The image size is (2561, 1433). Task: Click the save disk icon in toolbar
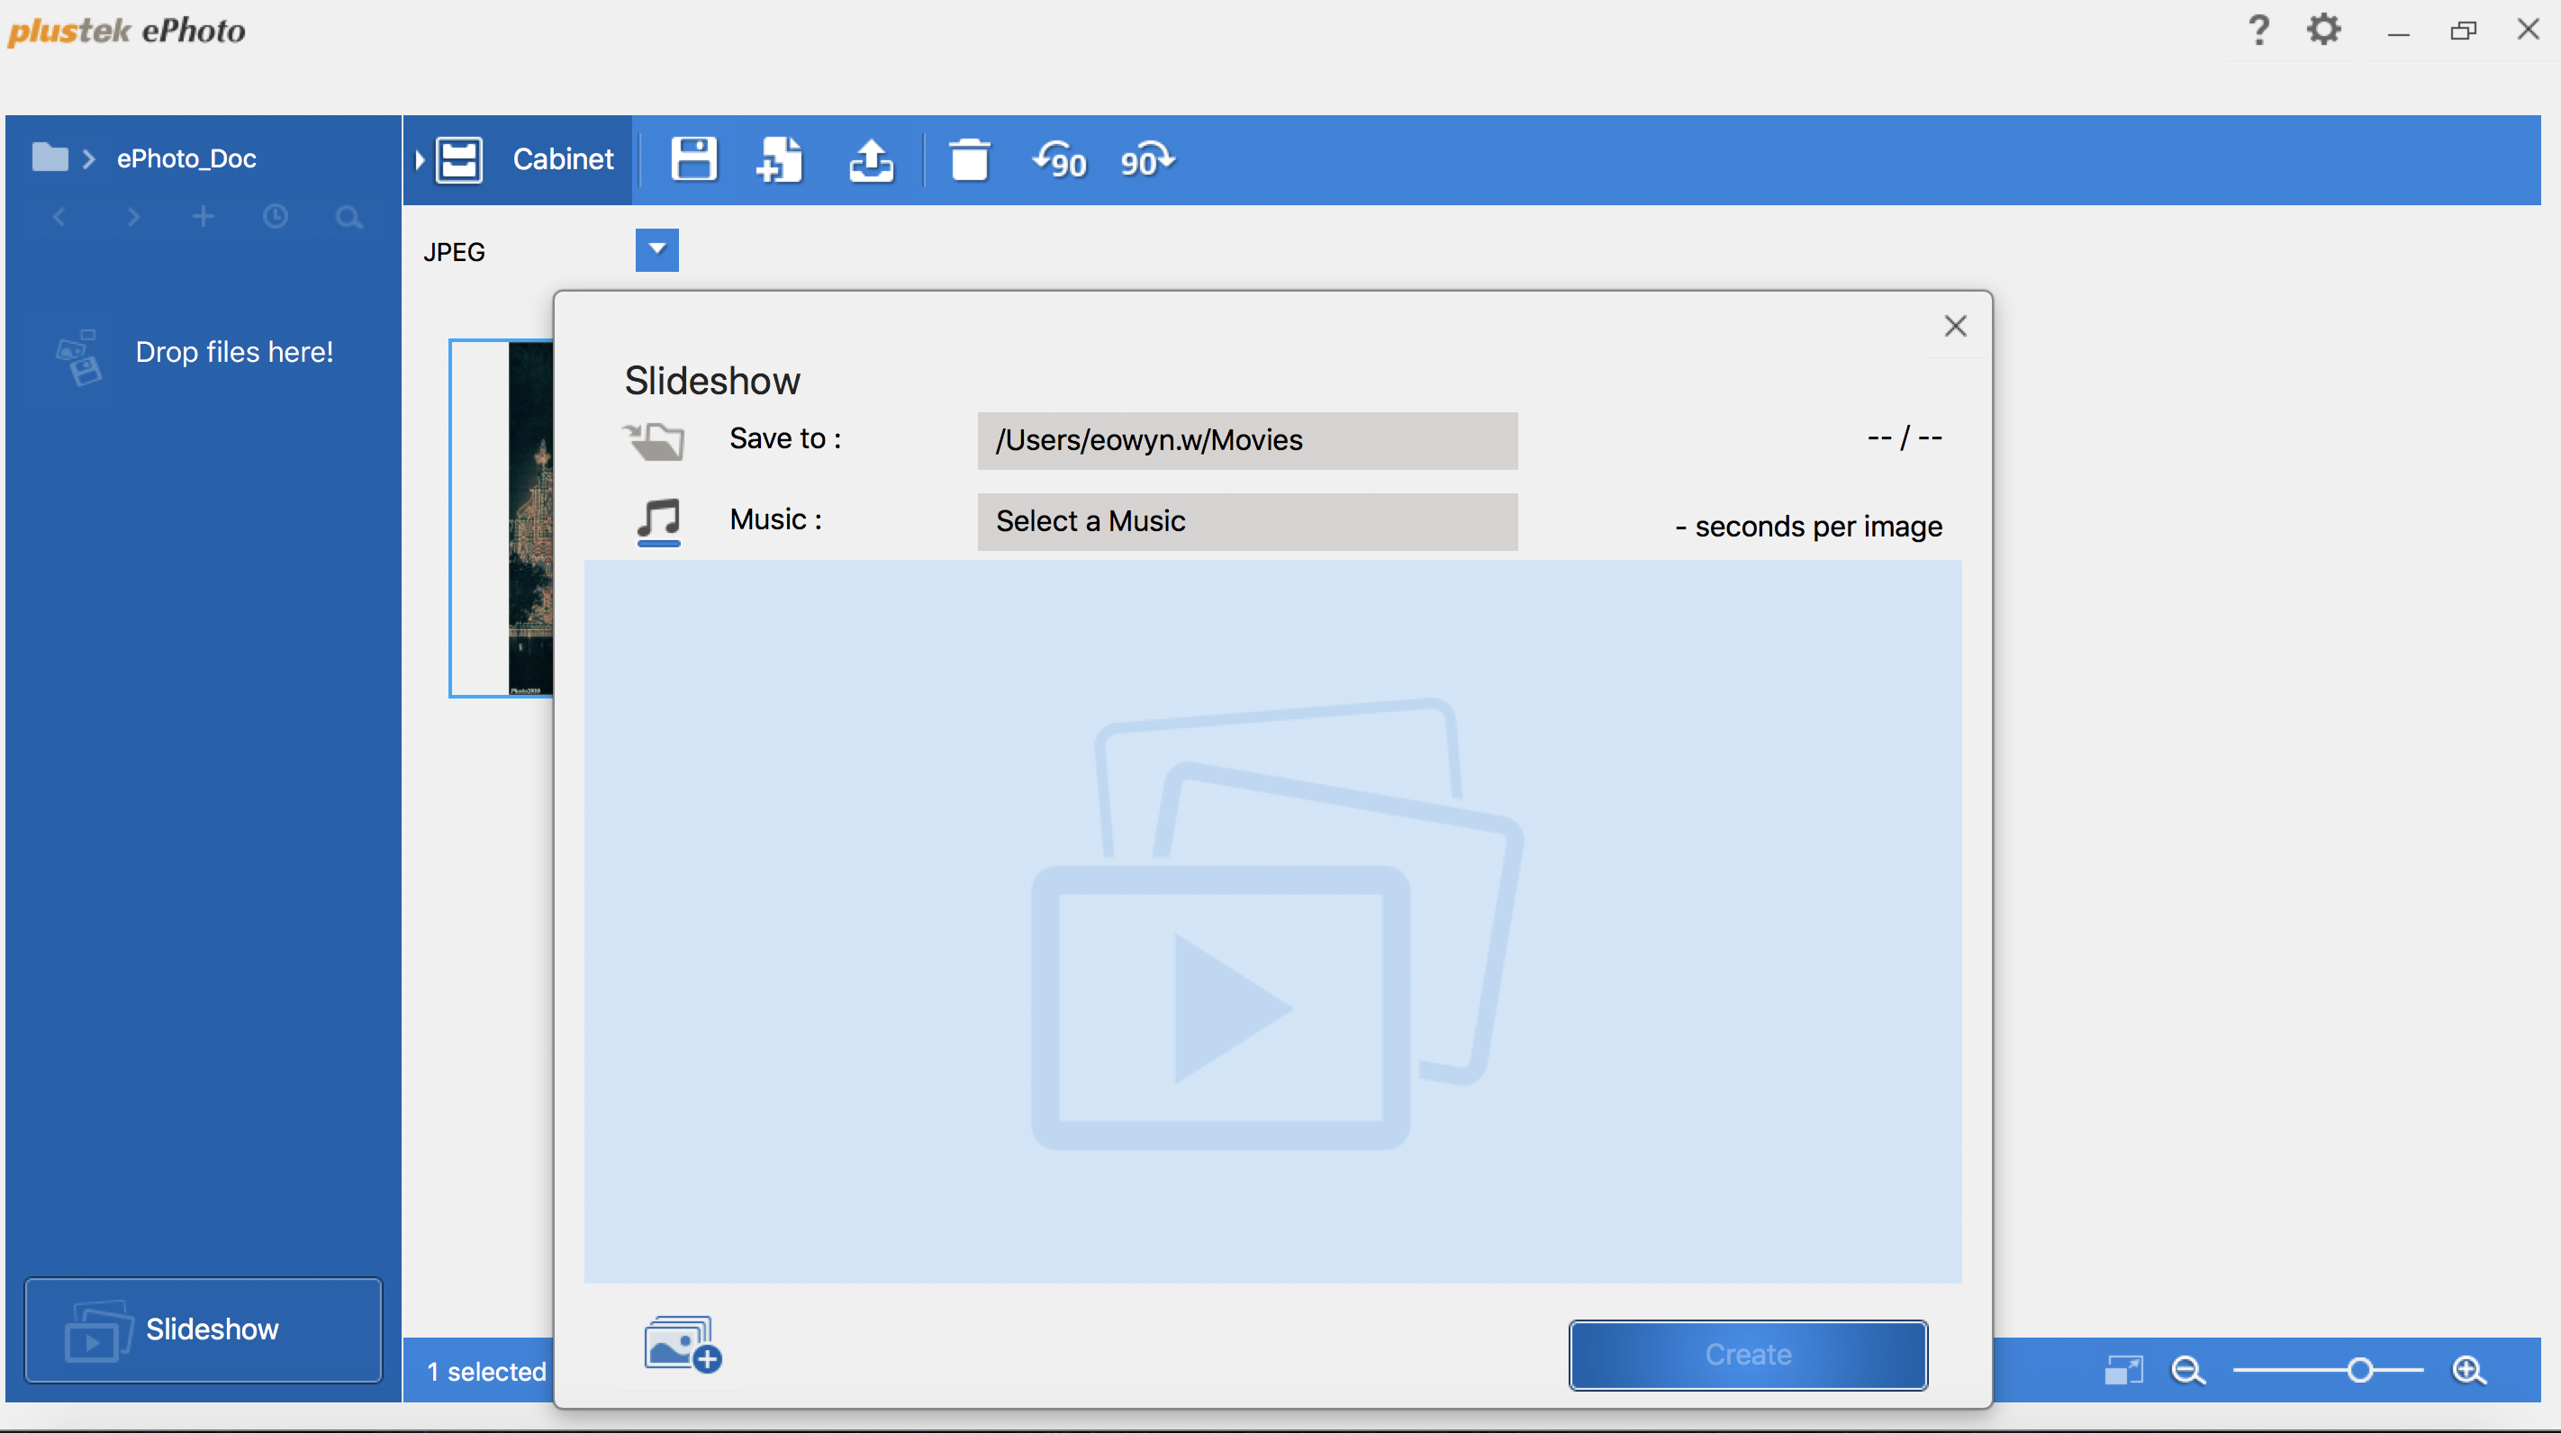(693, 159)
